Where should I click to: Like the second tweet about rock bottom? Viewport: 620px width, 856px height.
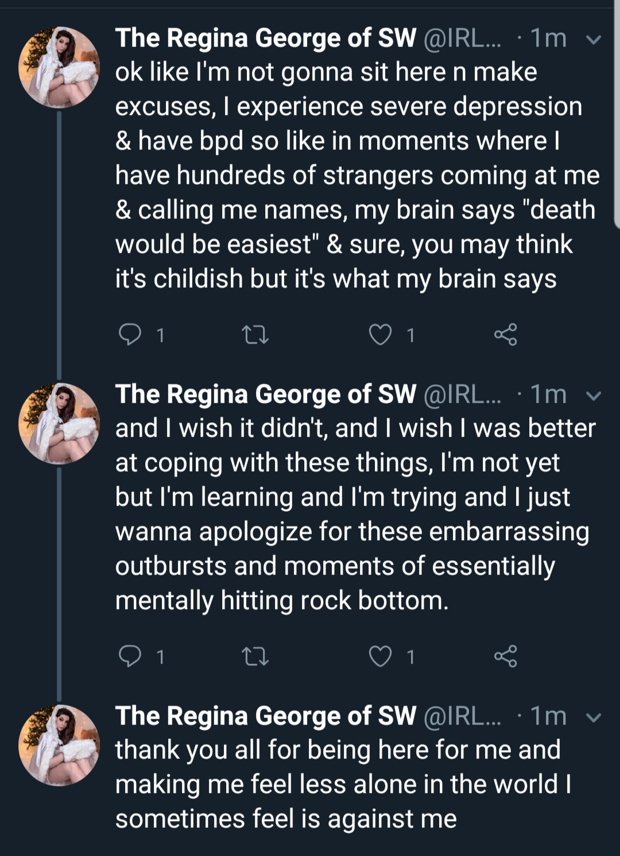pyautogui.click(x=380, y=656)
